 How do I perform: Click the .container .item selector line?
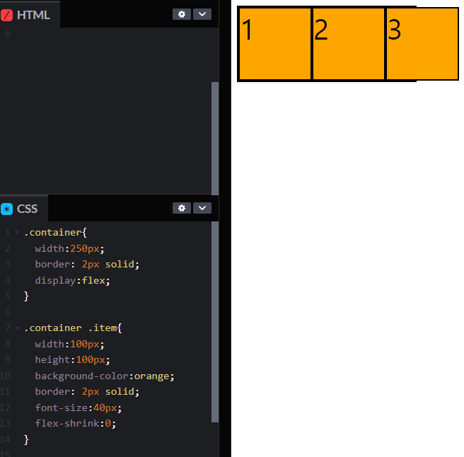pos(73,328)
